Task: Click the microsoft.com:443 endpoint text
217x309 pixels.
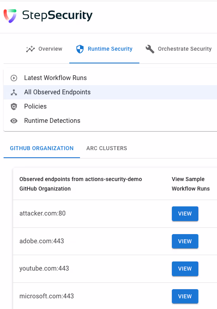Action: point(46,296)
